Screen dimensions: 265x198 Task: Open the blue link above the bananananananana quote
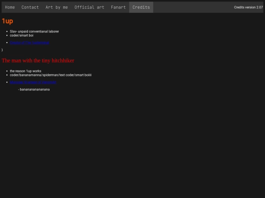33,82
